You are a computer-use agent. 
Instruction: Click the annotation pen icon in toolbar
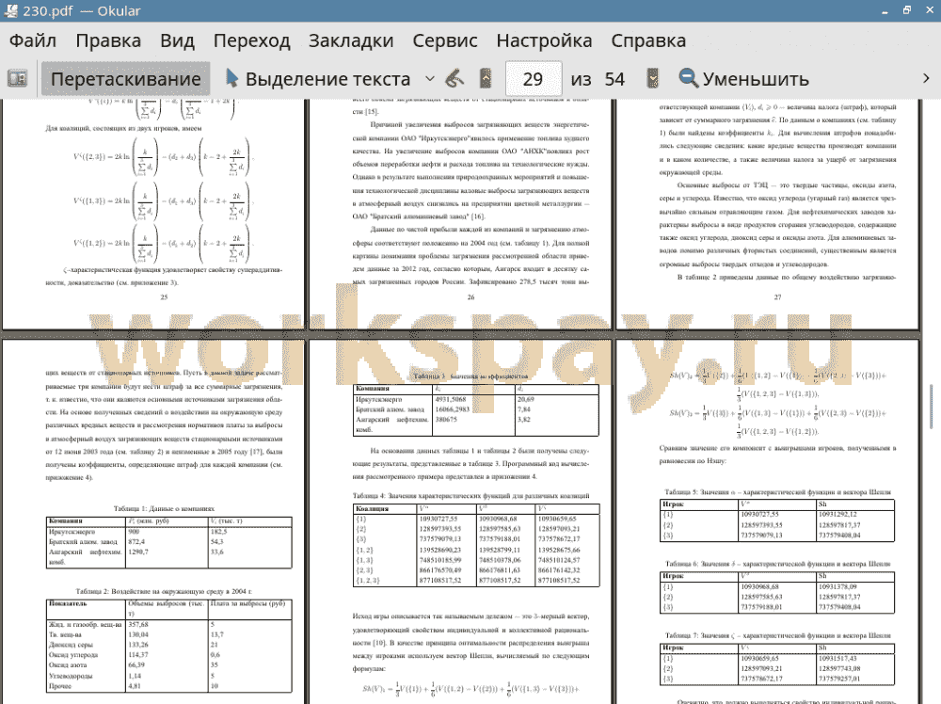[455, 79]
